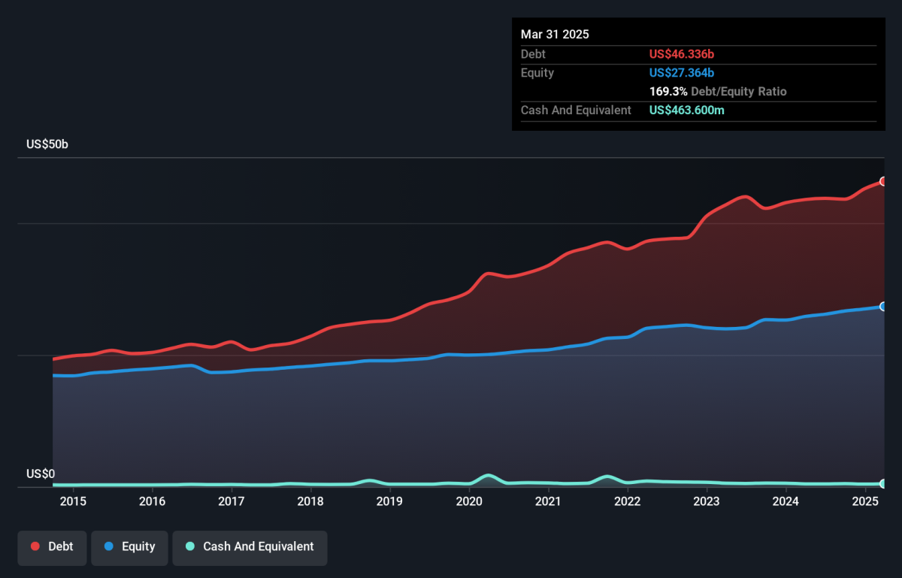The height and width of the screenshot is (578, 902).
Task: Select the red Debt endpoint marker
Action: tap(883, 181)
